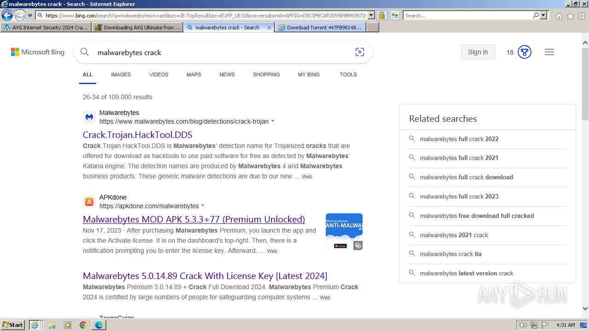Click the IE search magnifier icon
This screenshot has width=589, height=331.
click(x=536, y=16)
